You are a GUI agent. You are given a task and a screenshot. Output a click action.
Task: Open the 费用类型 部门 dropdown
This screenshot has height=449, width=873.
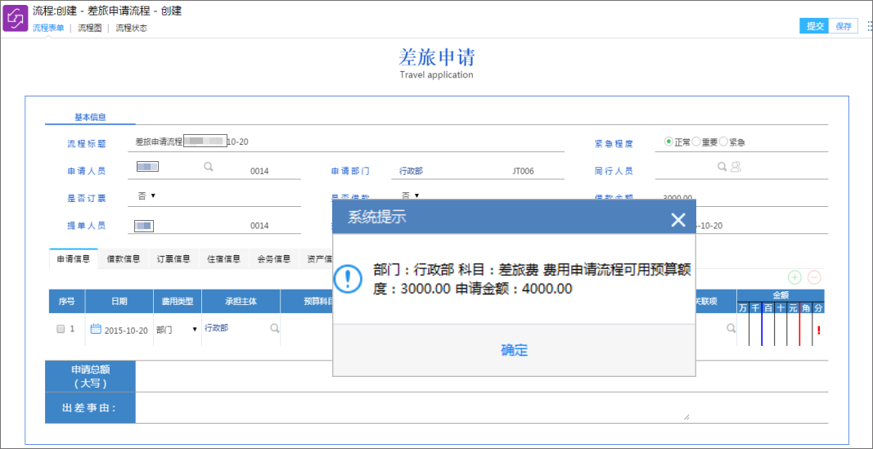click(x=177, y=330)
